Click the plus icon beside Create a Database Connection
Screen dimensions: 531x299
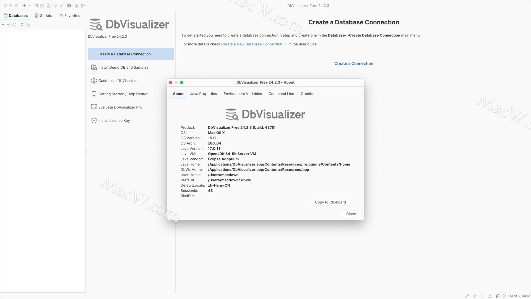click(x=94, y=54)
